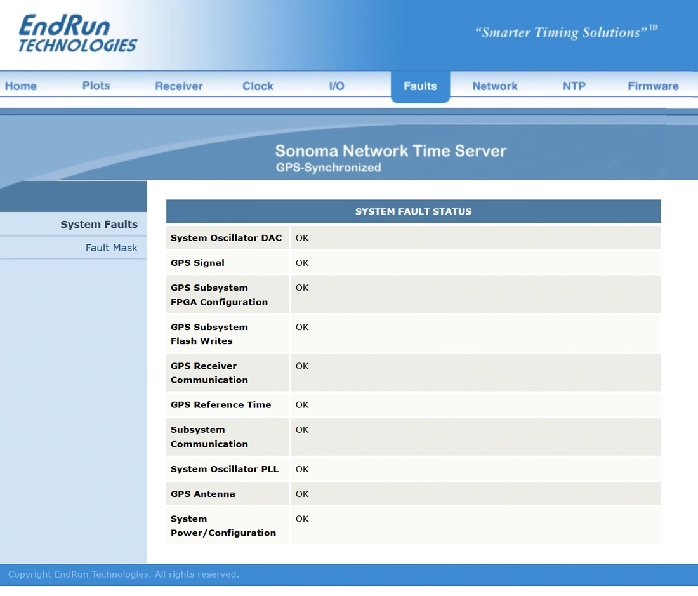Click the GPS Subsystem FPGA Configuration label

pos(219,295)
